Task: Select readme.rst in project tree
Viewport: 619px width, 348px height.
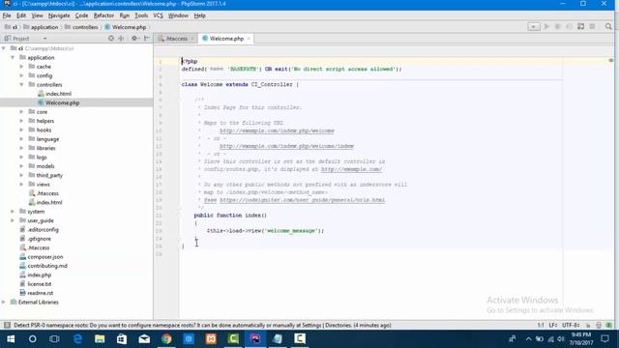Action: [x=41, y=293]
